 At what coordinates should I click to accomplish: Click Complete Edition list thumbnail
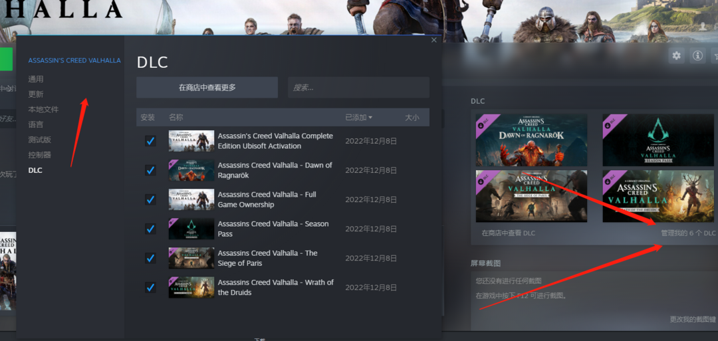pyautogui.click(x=191, y=141)
